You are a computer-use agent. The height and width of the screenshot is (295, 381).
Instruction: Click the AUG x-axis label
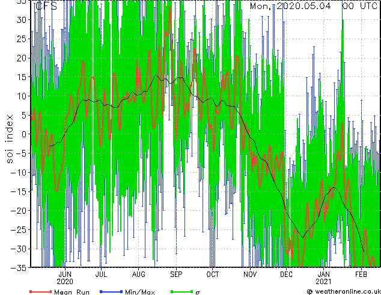click(x=138, y=275)
